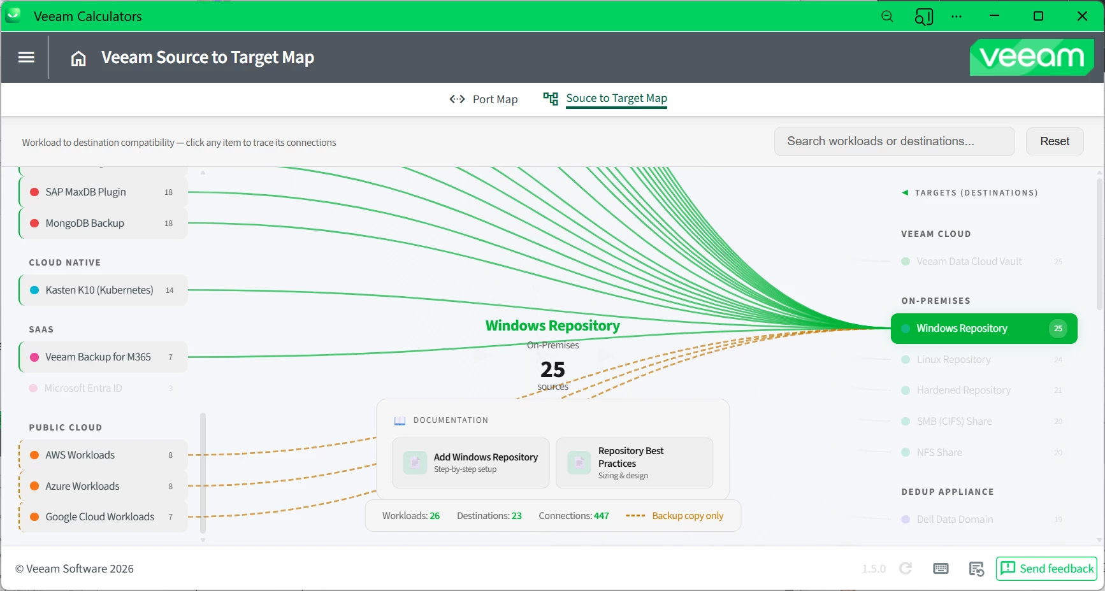
Task: Go to the home icon
Action: (78, 59)
